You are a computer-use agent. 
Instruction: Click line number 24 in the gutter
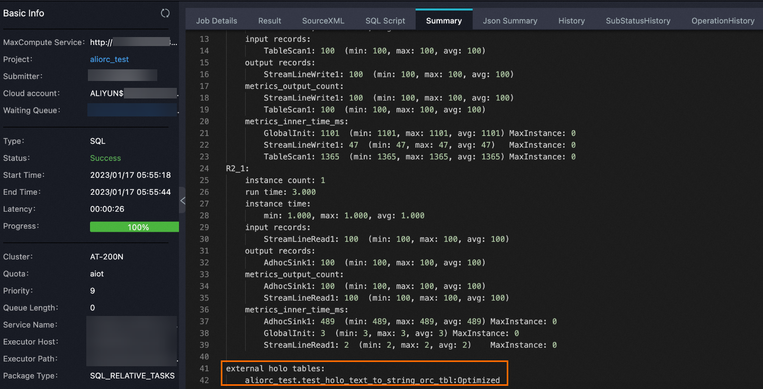(x=205, y=168)
